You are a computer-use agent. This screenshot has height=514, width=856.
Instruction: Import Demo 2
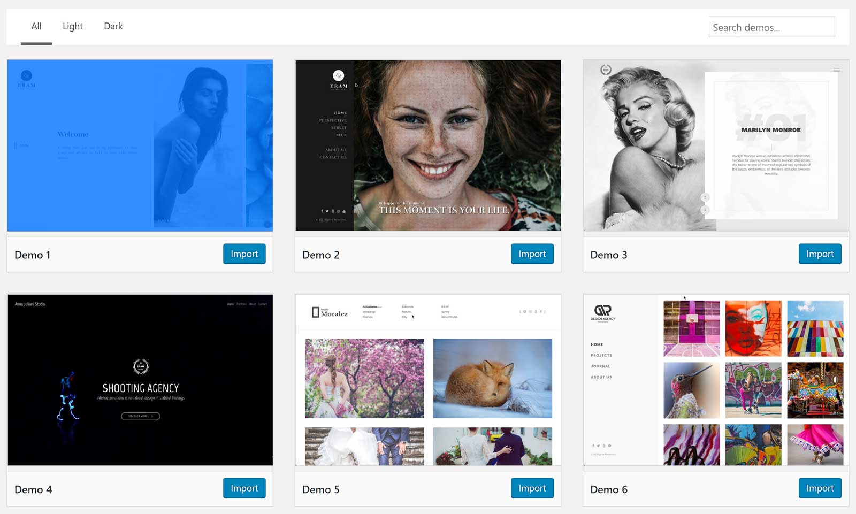tap(532, 254)
